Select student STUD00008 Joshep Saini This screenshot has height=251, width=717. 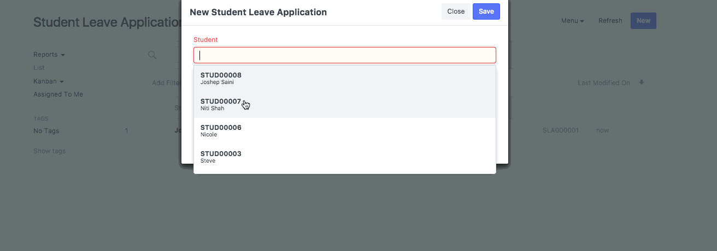point(344,79)
